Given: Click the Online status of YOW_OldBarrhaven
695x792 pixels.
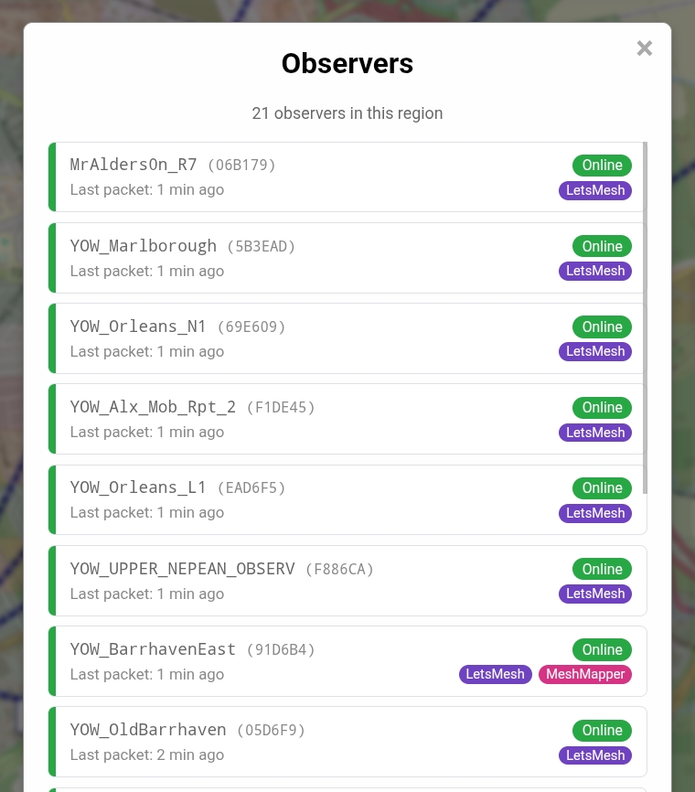Looking at the screenshot, I should tap(602, 730).
